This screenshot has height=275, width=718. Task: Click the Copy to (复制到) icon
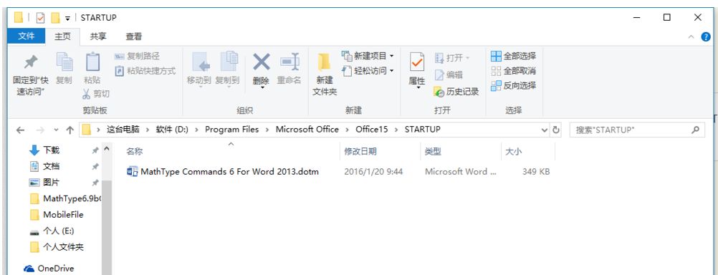pos(229,62)
